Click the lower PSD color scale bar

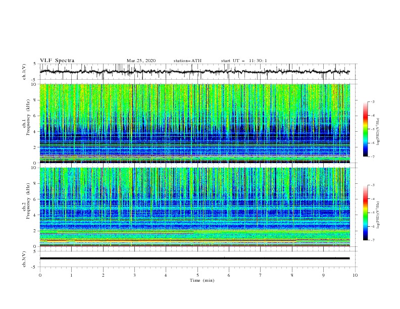pos(365,213)
